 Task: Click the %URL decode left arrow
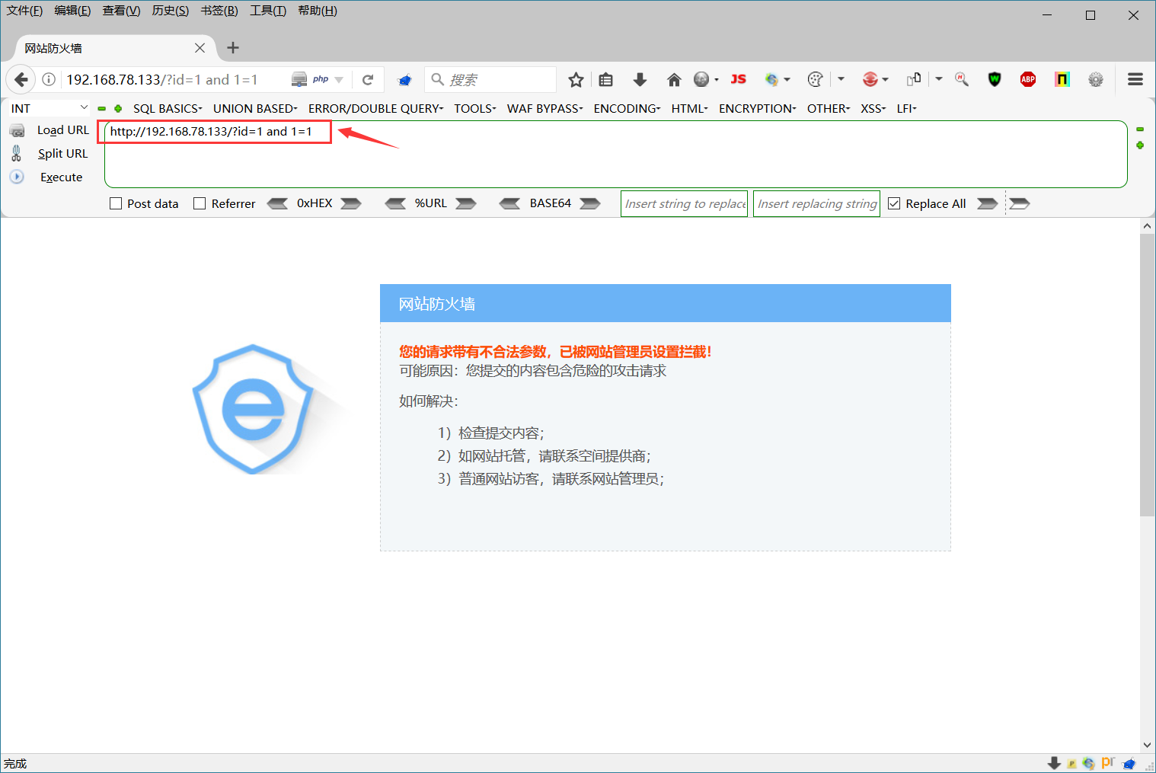pyautogui.click(x=395, y=203)
